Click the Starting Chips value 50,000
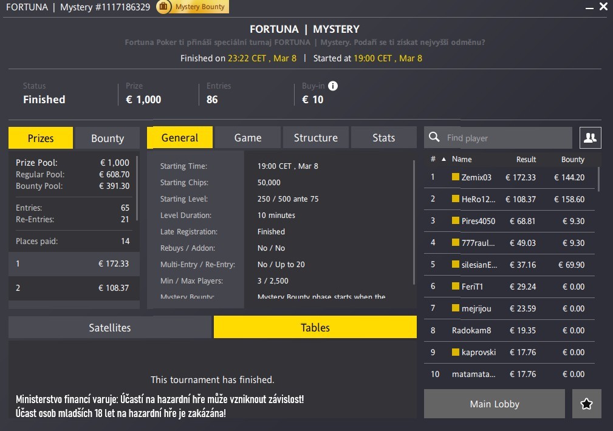The height and width of the screenshot is (431, 613). pos(269,182)
